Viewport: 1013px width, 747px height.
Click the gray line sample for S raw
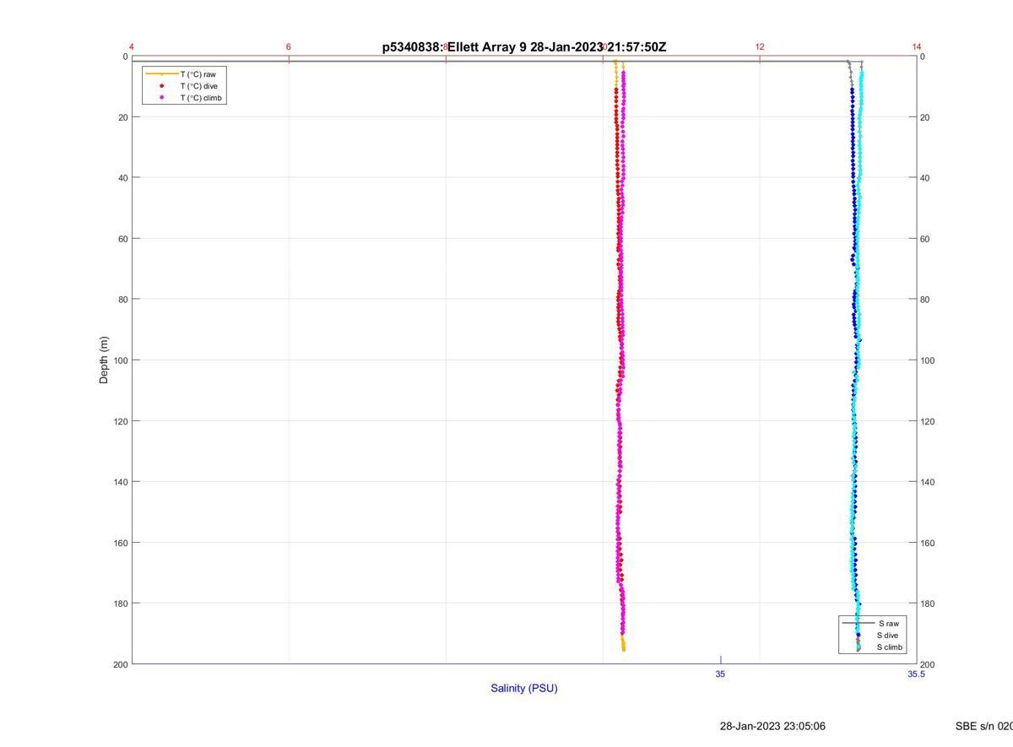click(x=858, y=623)
